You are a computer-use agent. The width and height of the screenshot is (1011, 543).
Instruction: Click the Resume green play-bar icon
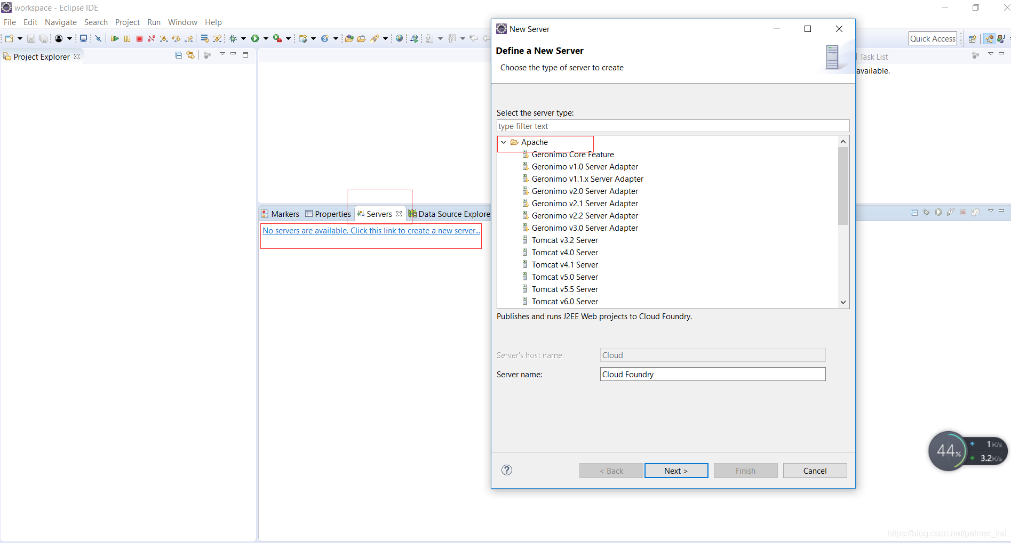point(115,38)
